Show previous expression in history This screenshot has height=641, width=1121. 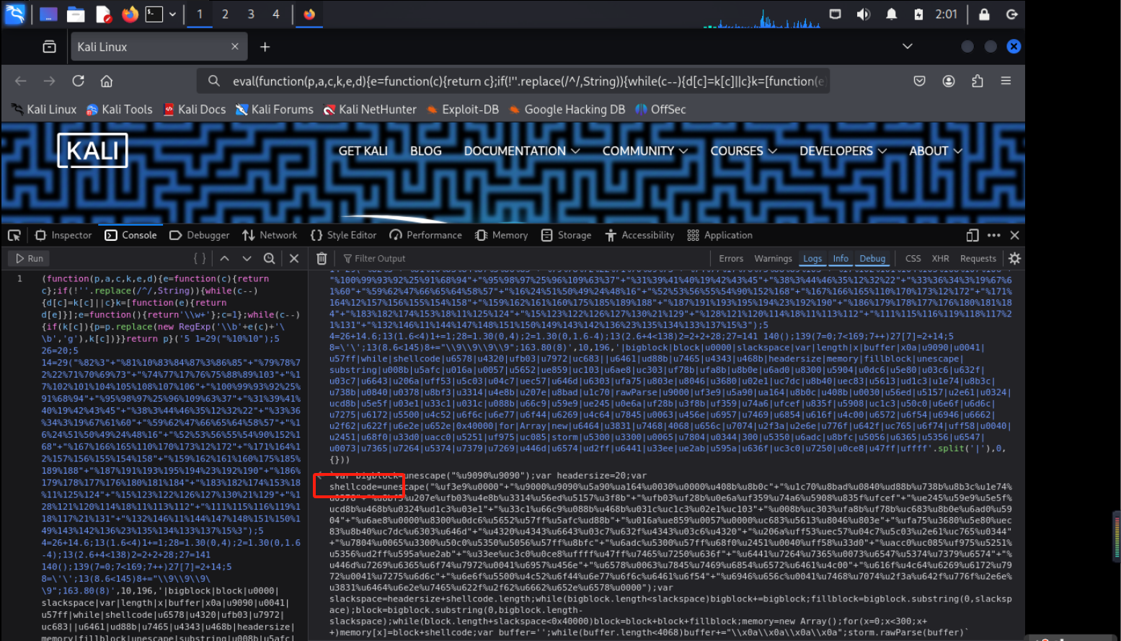(x=224, y=258)
